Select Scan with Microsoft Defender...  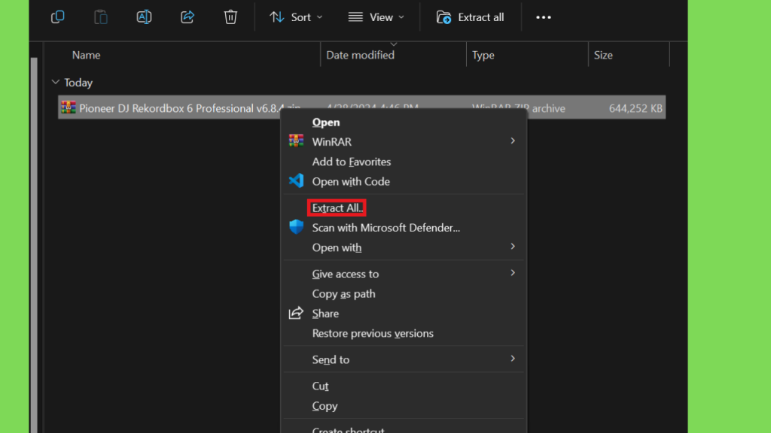404,228
